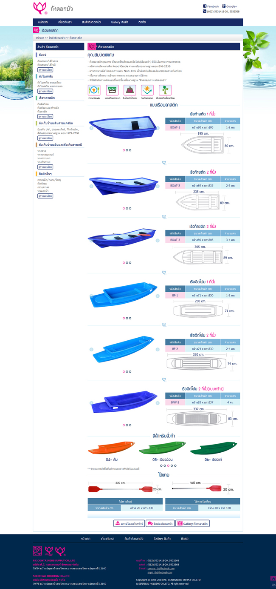The height and width of the screenshot is (589, 276).
Task: Click next arrow on BOAT-1 image slider
Action: 158,128
